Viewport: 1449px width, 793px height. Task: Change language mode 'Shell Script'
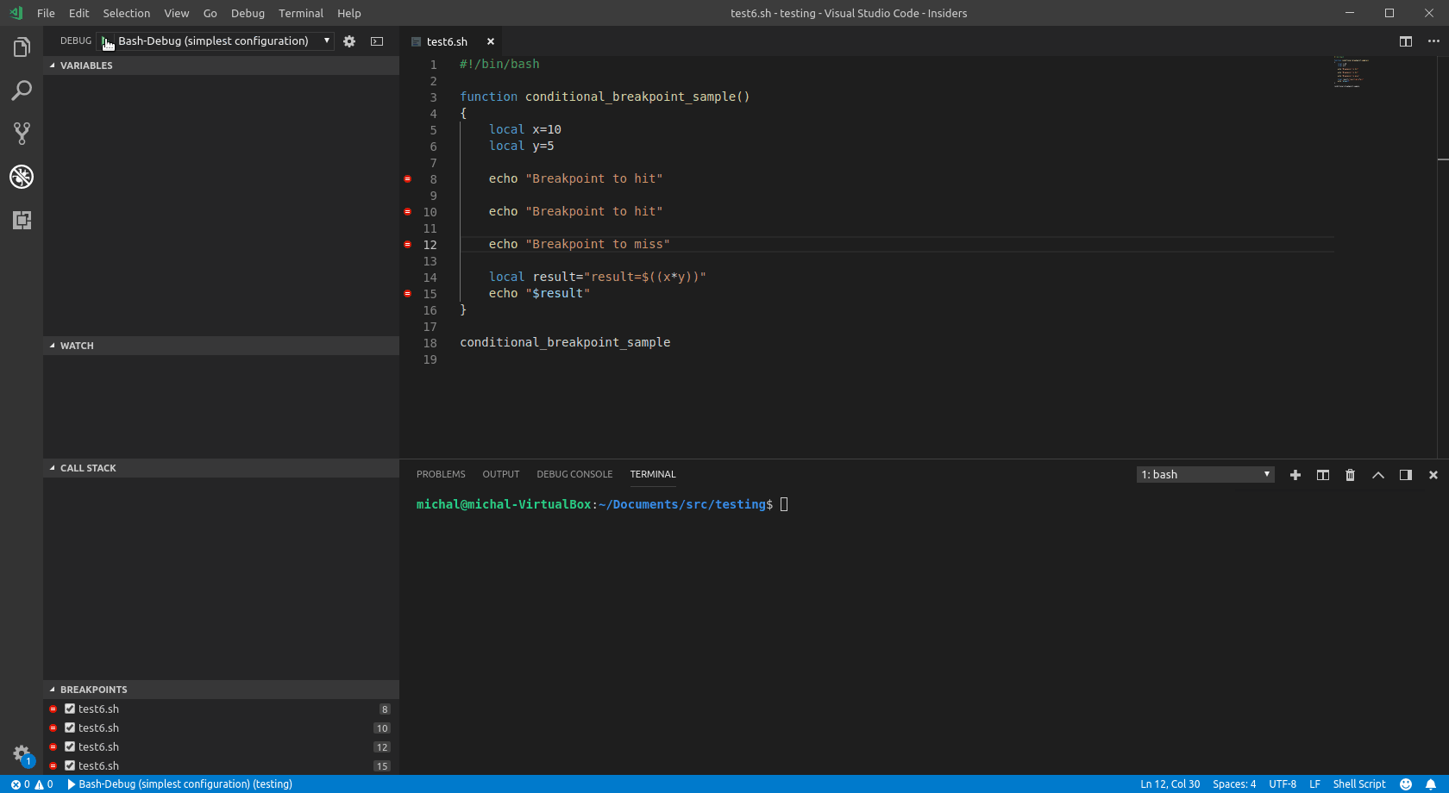point(1359,784)
